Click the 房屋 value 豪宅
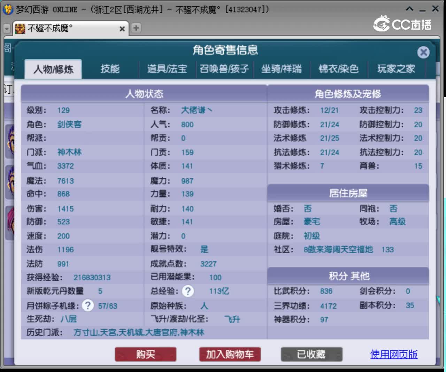 tap(312, 222)
